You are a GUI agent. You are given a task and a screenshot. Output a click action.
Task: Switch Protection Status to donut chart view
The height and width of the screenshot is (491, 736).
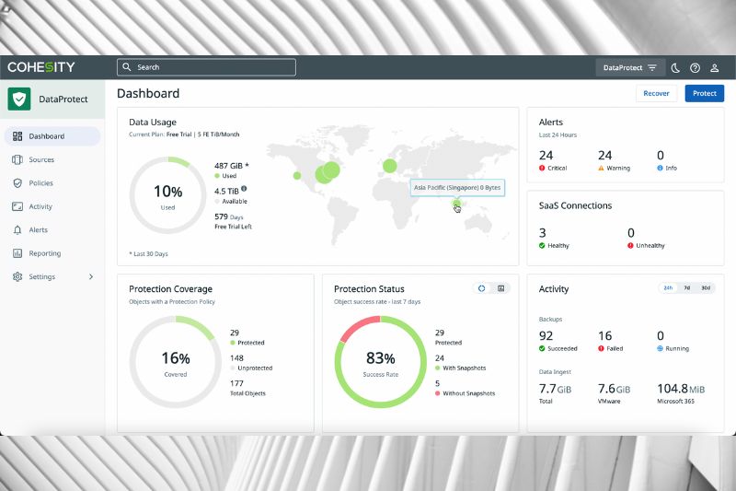click(x=481, y=288)
